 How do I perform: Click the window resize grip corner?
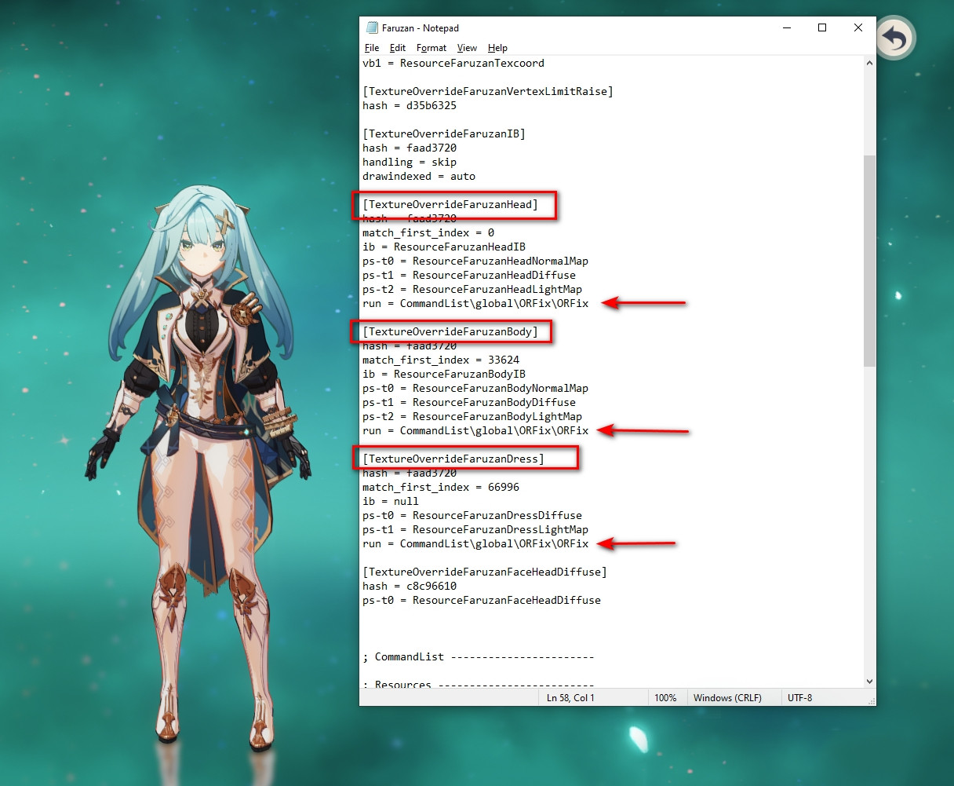pos(871,700)
